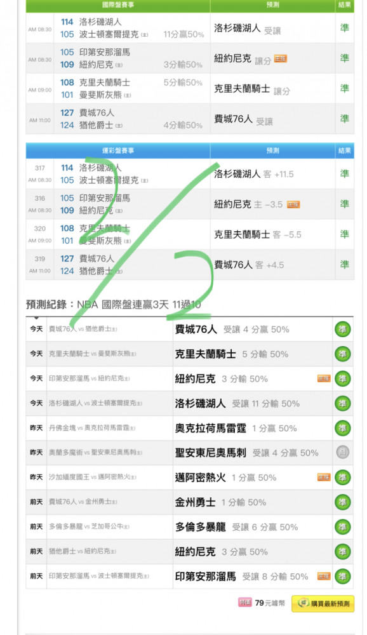The image size is (367, 635).
Task: Click 克里夫蘭騎士 5分輸 50% record prediction
Action: (232, 354)
